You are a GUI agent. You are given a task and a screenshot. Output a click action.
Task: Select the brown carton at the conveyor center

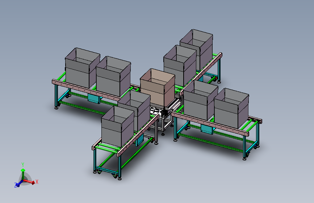point(158,87)
